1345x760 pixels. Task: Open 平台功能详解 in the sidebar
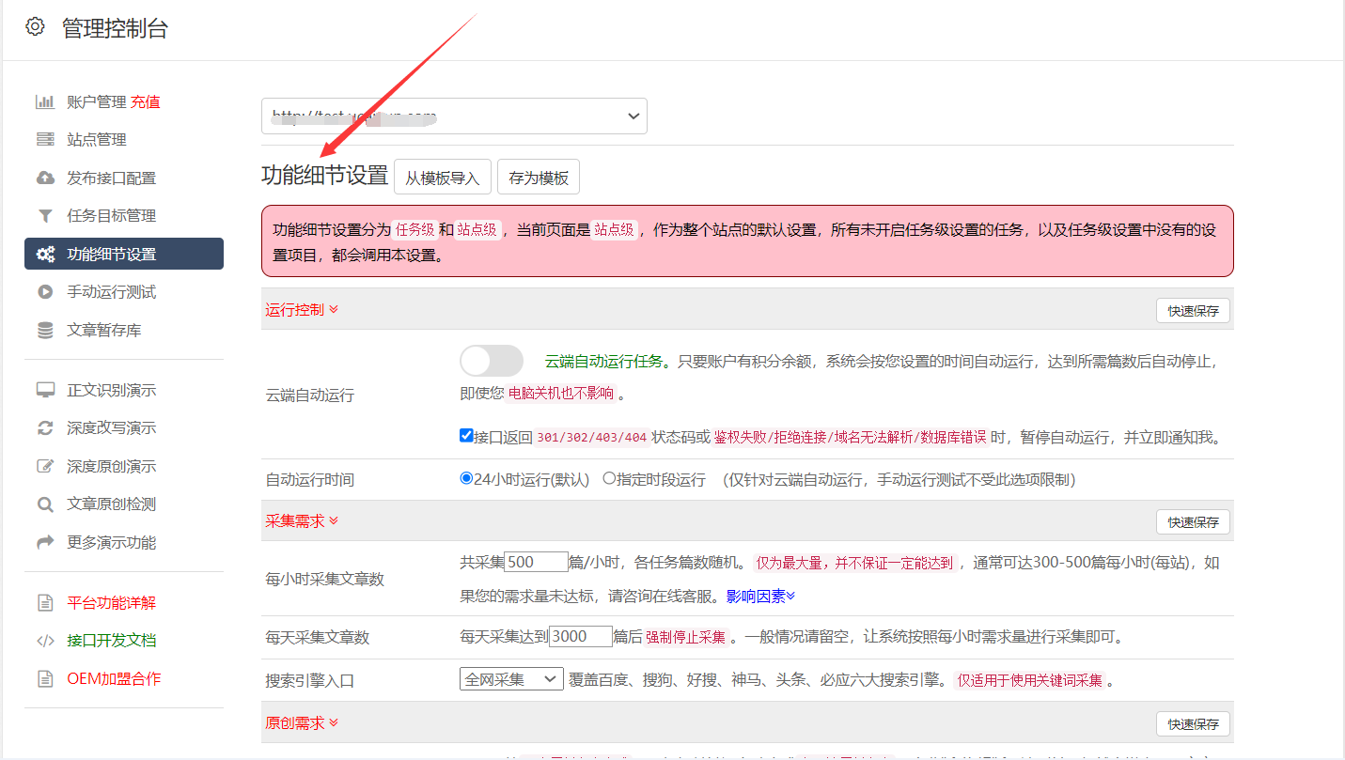click(111, 602)
